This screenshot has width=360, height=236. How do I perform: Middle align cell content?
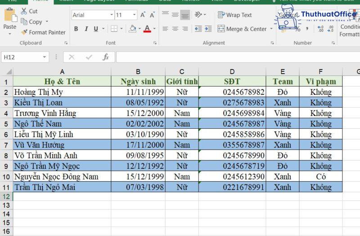pos(175,15)
